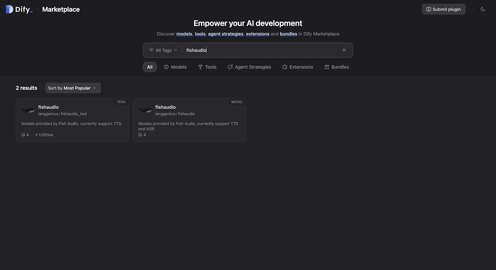This screenshot has height=270, width=496.
Task: Switch to the Tools tab
Action: pyautogui.click(x=207, y=67)
